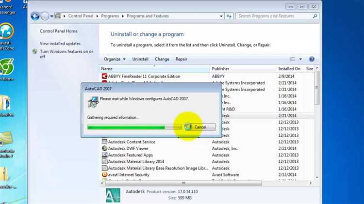This screenshot has width=364, height=204.
Task: Click the Back navigation arrow
Action: (x=35, y=16)
